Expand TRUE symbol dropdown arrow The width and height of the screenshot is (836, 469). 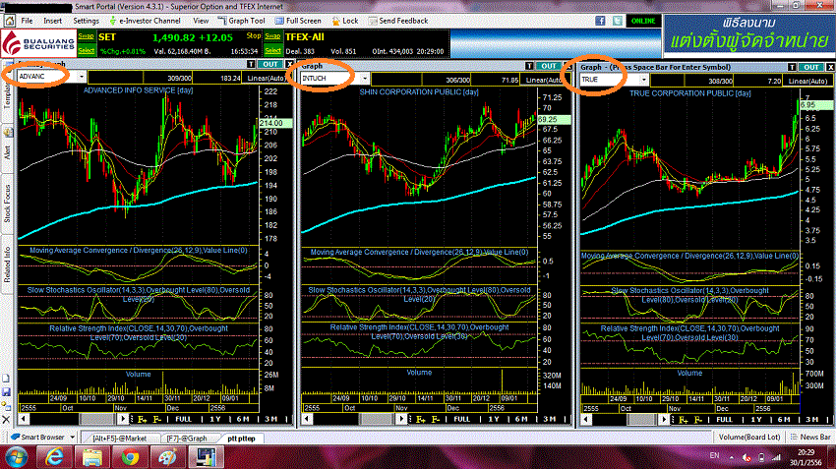click(644, 80)
